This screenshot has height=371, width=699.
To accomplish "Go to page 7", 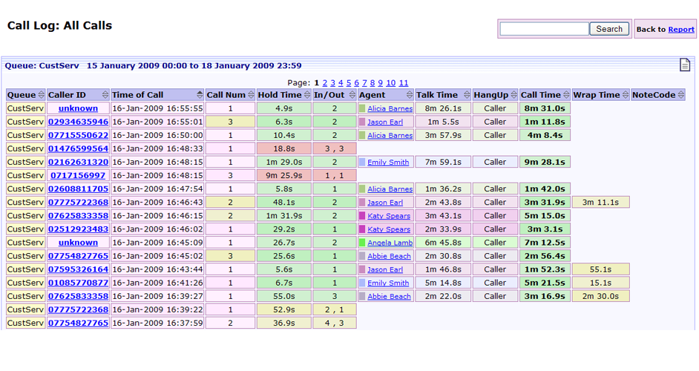I will [x=364, y=83].
